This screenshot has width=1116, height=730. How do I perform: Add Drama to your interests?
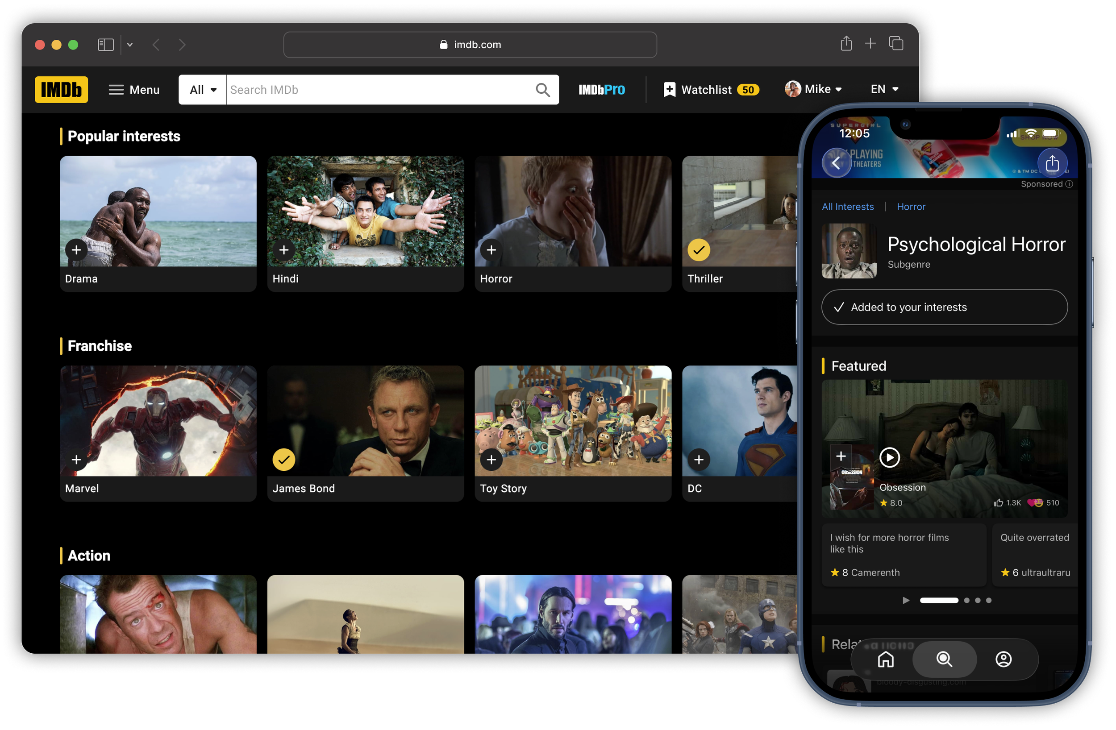[76, 250]
